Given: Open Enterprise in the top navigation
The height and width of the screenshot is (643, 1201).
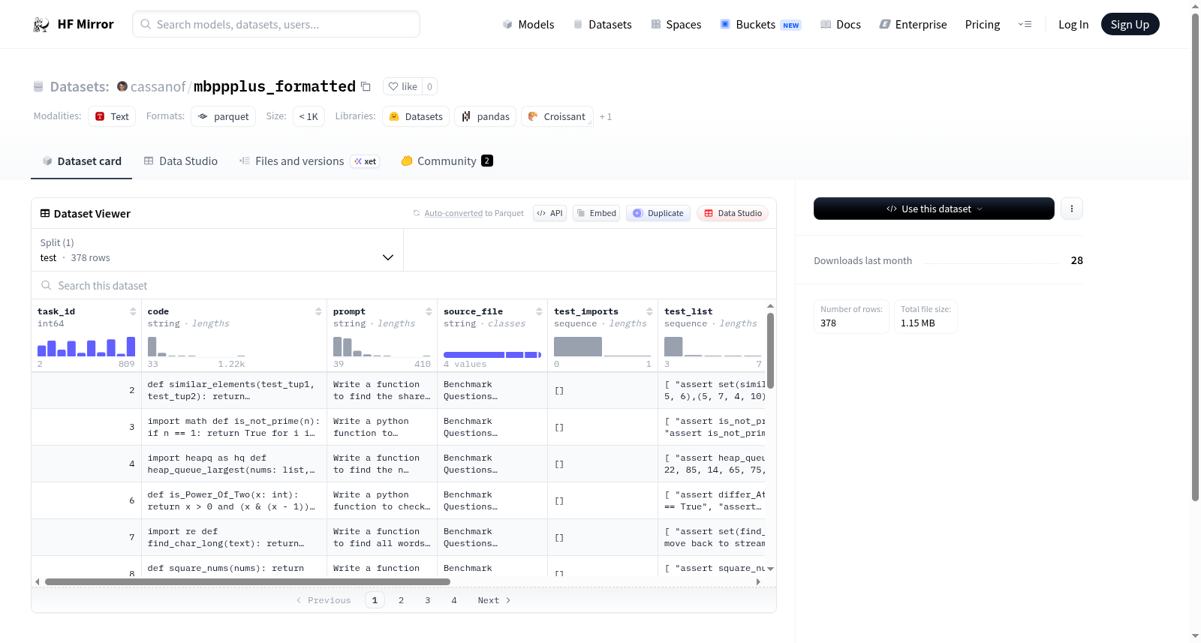Looking at the screenshot, I should pos(913,25).
